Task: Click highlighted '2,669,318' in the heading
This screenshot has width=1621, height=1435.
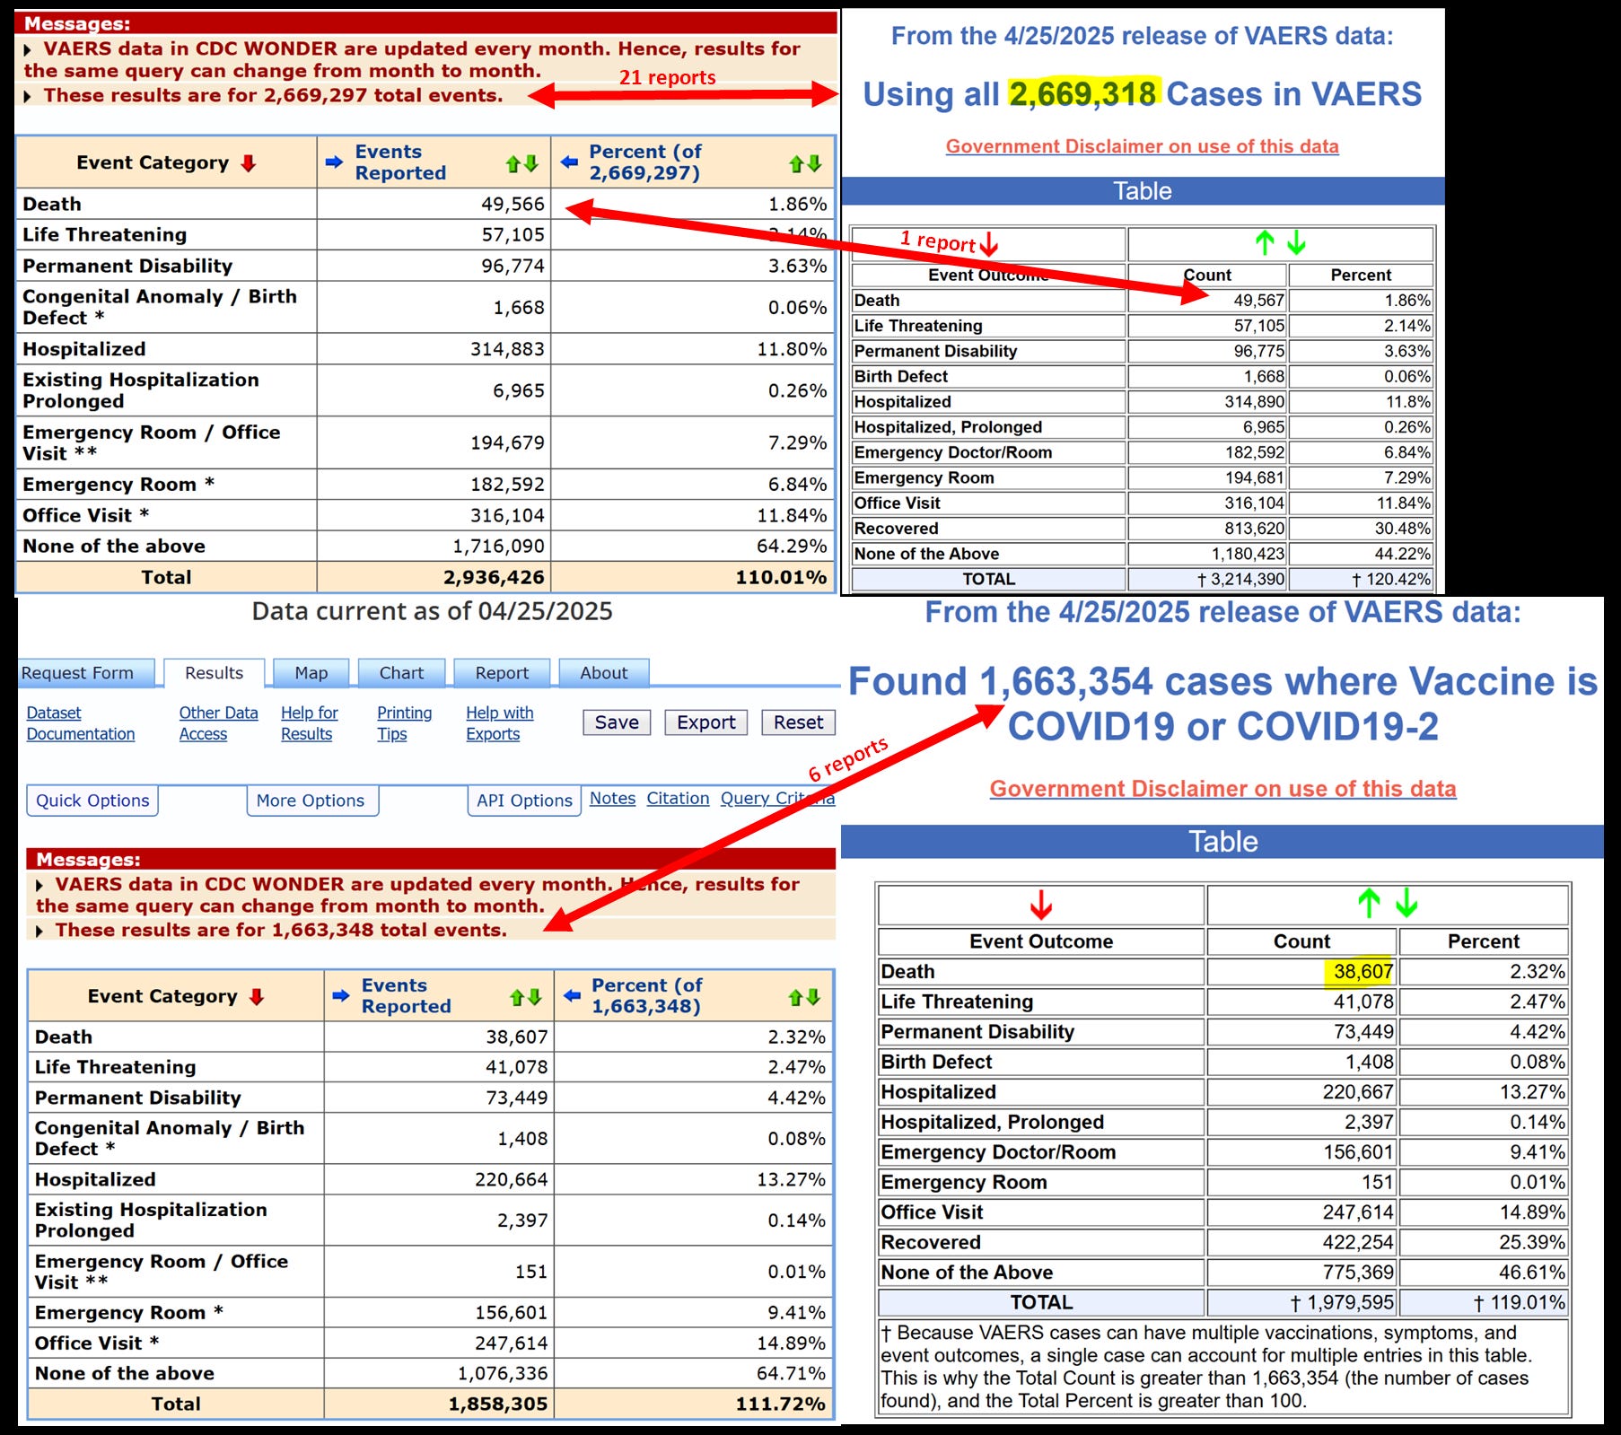Action: point(1083,94)
